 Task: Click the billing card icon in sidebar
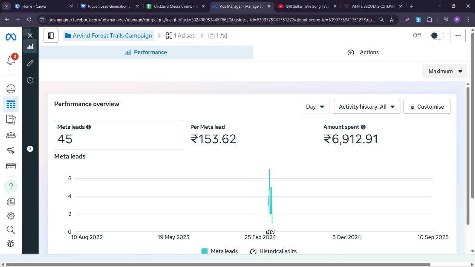click(11, 166)
